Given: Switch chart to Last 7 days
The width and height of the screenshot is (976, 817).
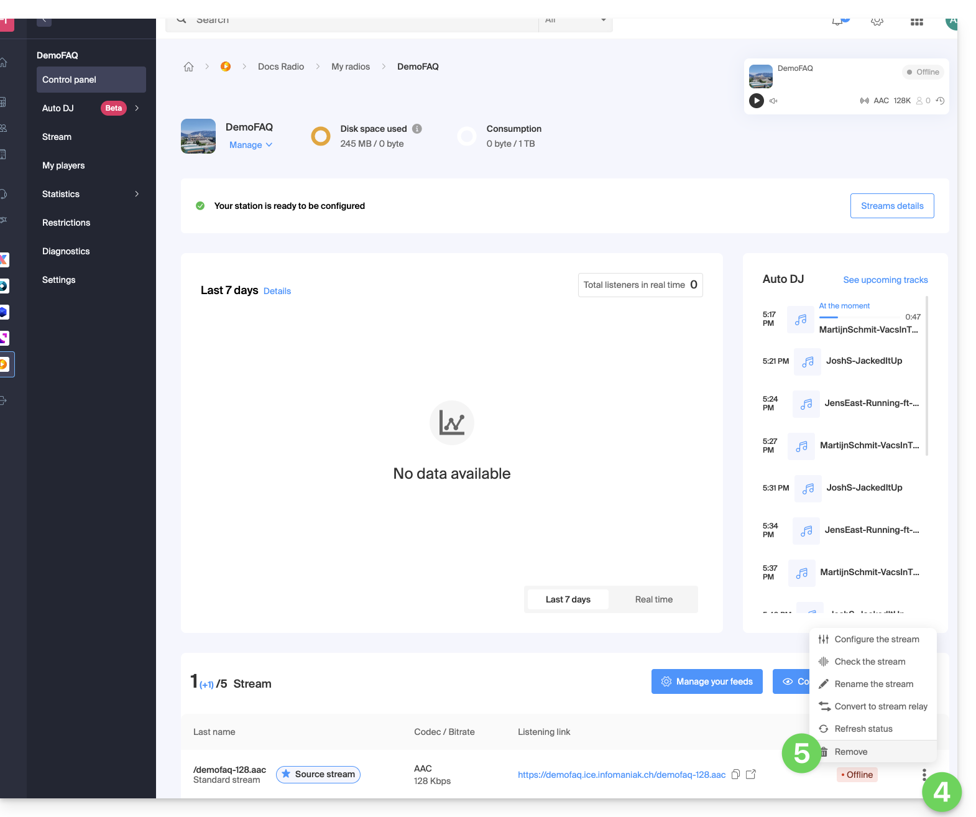Looking at the screenshot, I should point(568,599).
